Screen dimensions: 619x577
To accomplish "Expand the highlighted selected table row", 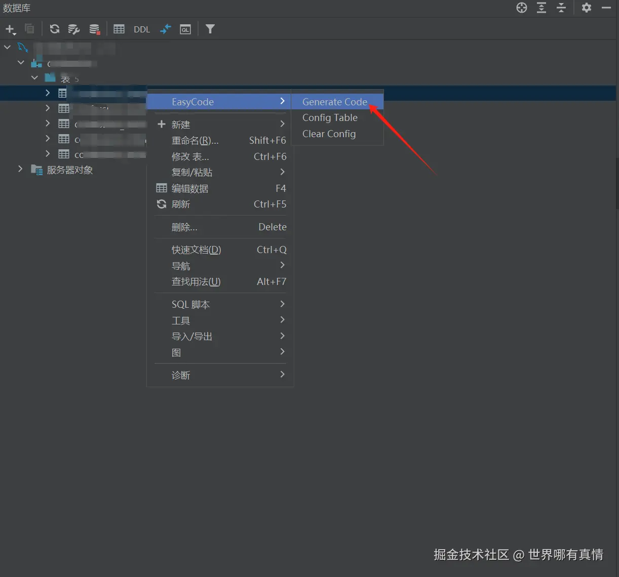I will tap(48, 93).
